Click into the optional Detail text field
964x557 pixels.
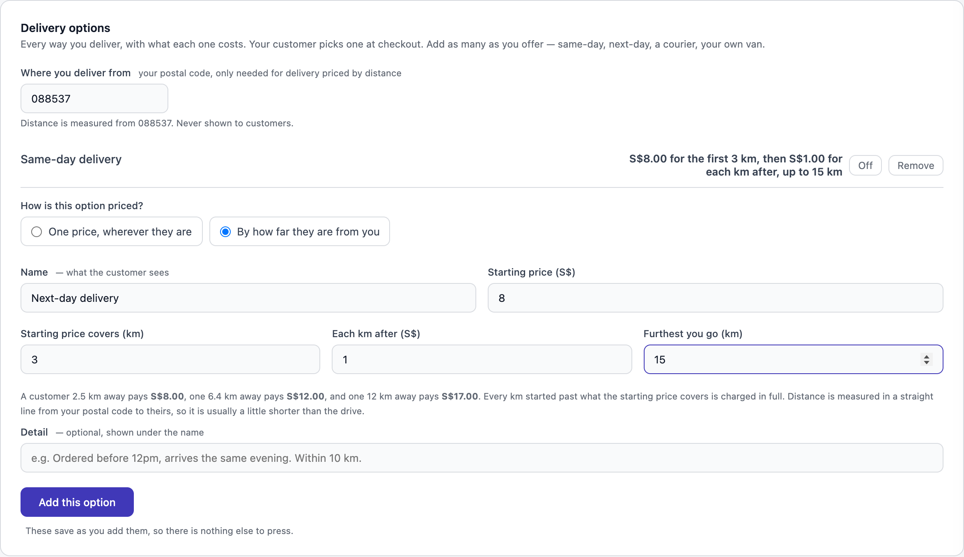(482, 458)
